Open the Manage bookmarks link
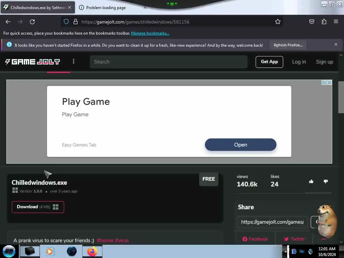This screenshot has height=258, width=344. (150, 33)
